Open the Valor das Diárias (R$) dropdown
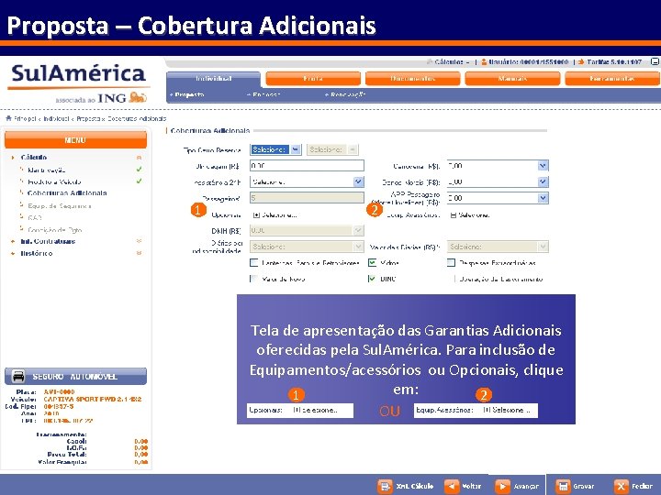This screenshot has width=661, height=495. pos(498,247)
